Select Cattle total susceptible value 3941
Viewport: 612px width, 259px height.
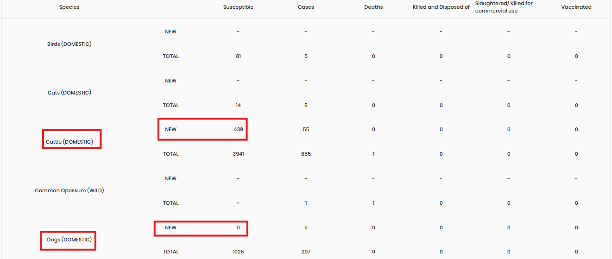238,154
